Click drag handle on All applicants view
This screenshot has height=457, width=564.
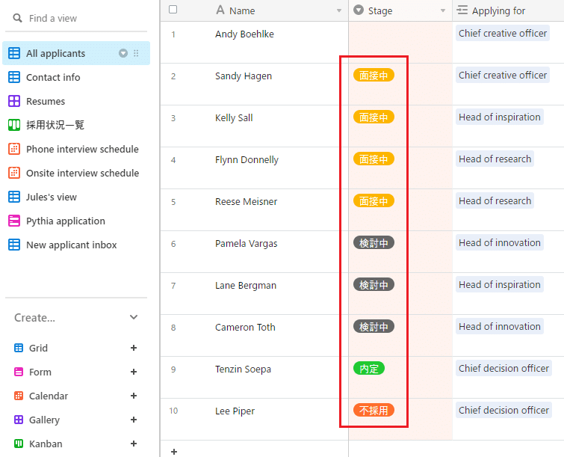(136, 53)
